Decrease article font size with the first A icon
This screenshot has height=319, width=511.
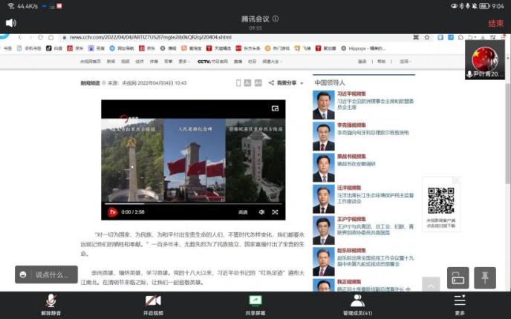coord(247,83)
